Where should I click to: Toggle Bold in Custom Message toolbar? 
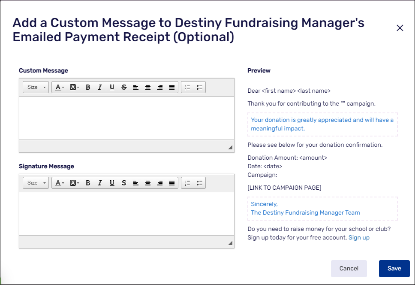(88, 87)
